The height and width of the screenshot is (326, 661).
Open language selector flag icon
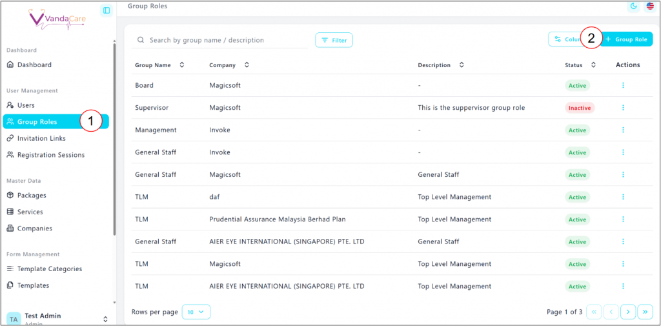coord(649,6)
